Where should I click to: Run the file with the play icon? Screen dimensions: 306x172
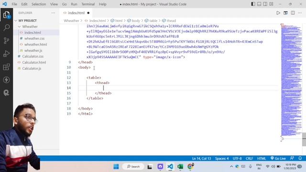[x=278, y=13]
